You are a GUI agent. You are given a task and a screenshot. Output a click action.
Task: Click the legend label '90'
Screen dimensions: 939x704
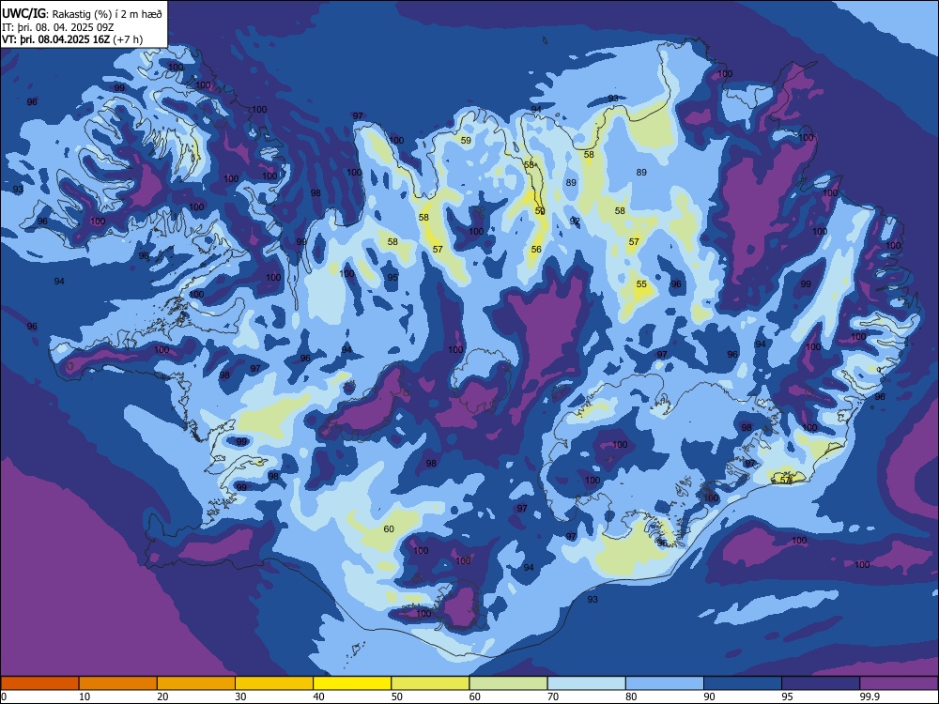[709, 696]
